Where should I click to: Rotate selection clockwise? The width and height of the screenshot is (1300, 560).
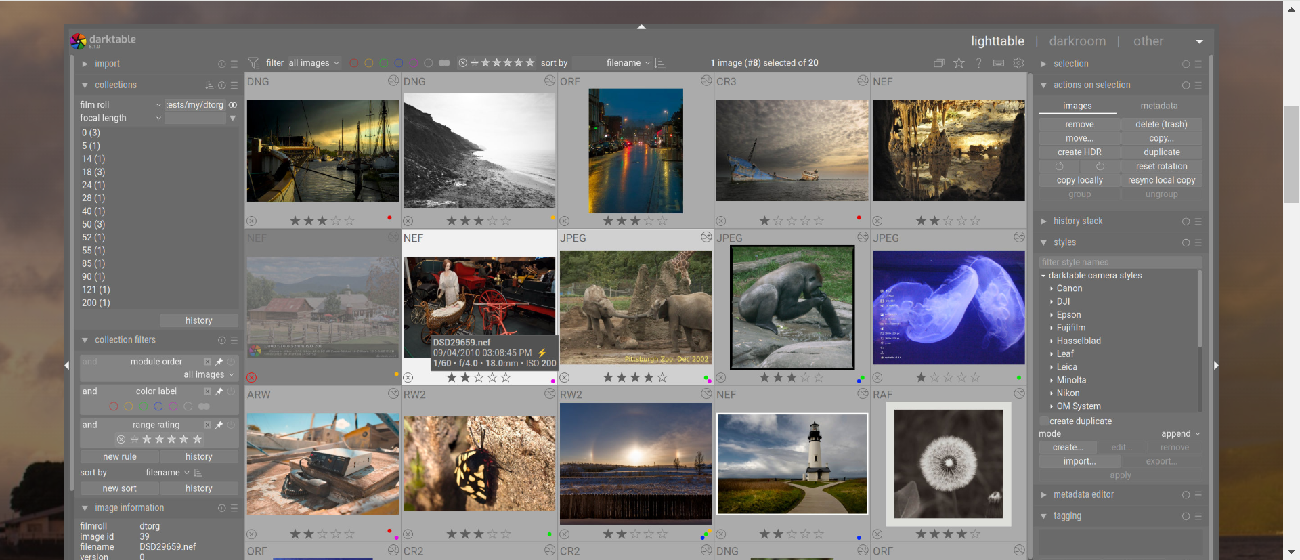[1100, 166]
